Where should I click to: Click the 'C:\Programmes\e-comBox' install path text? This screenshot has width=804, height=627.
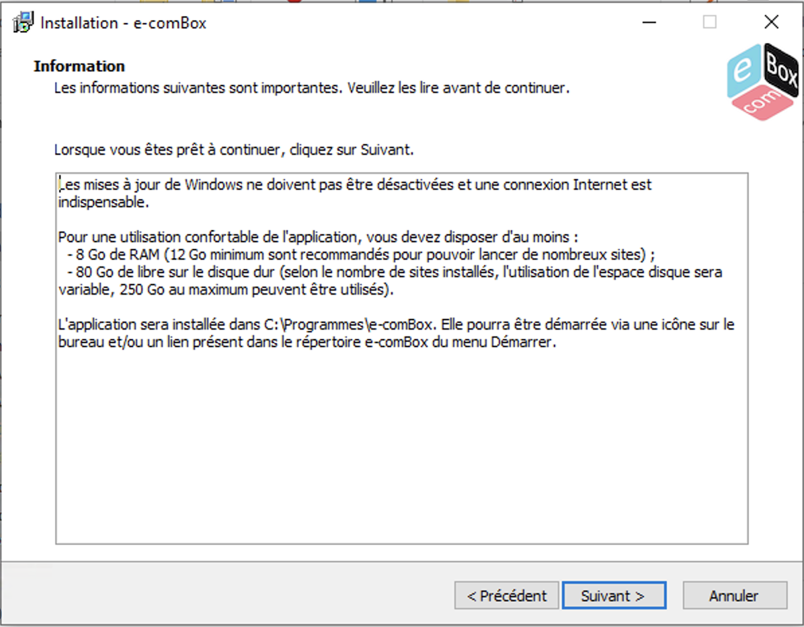pos(349,325)
